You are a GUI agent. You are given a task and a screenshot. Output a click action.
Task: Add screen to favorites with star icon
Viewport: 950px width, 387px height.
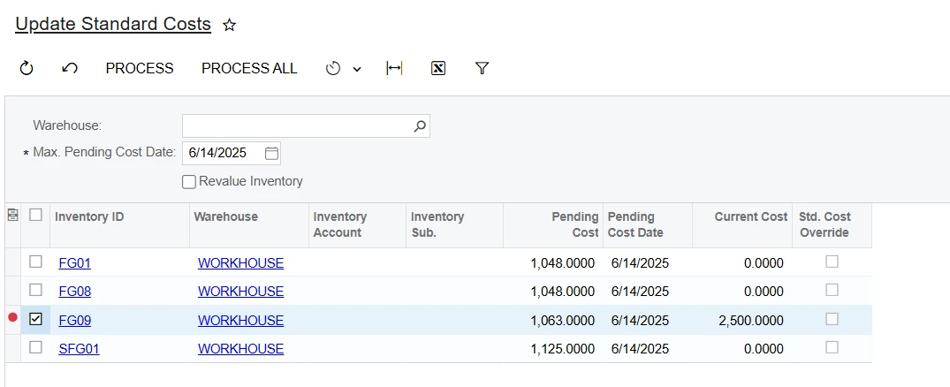229,25
